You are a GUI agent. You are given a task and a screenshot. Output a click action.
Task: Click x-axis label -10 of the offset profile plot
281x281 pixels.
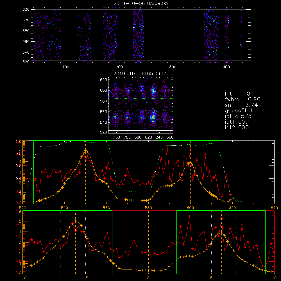tap(22, 278)
